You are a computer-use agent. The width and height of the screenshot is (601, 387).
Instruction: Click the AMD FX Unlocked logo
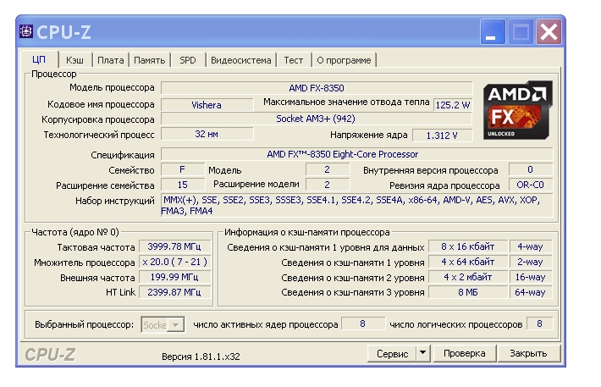[x=517, y=110]
